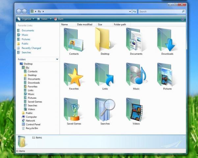Image resolution: width=198 pixels, height=158 pixels.
Task: Click the user folder icon in address bar
Action: [32, 12]
